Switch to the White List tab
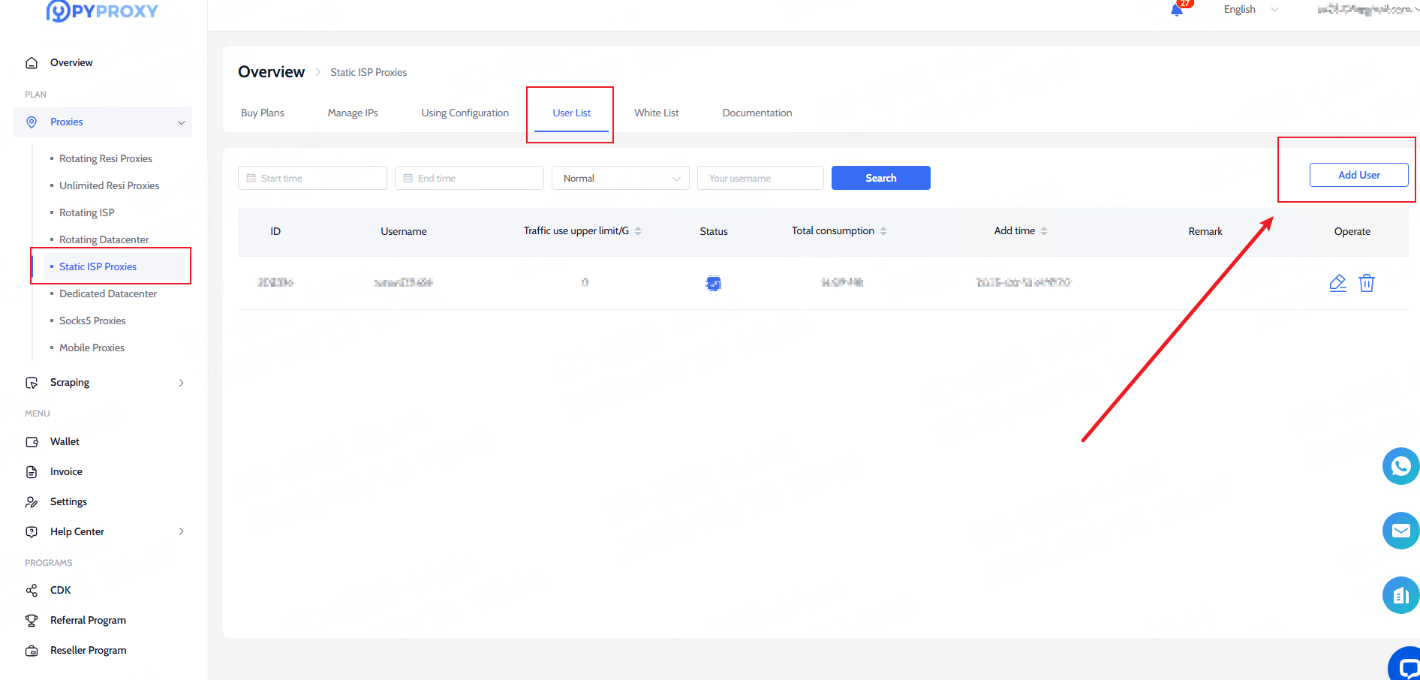 656,113
